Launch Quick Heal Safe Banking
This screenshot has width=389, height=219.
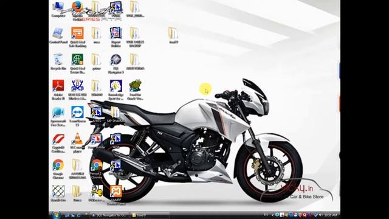point(77,37)
